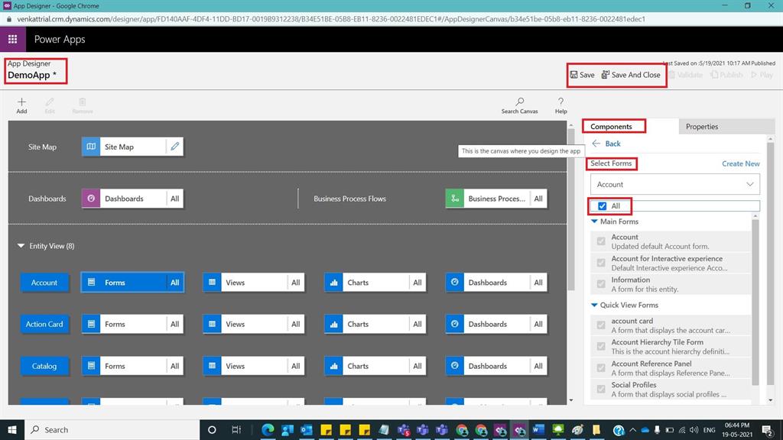This screenshot has width=783, height=440.
Task: Toggle the Account form checkbox
Action: (x=600, y=241)
